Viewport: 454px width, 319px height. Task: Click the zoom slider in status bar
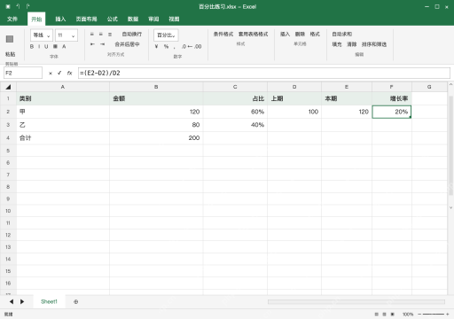tap(434, 315)
